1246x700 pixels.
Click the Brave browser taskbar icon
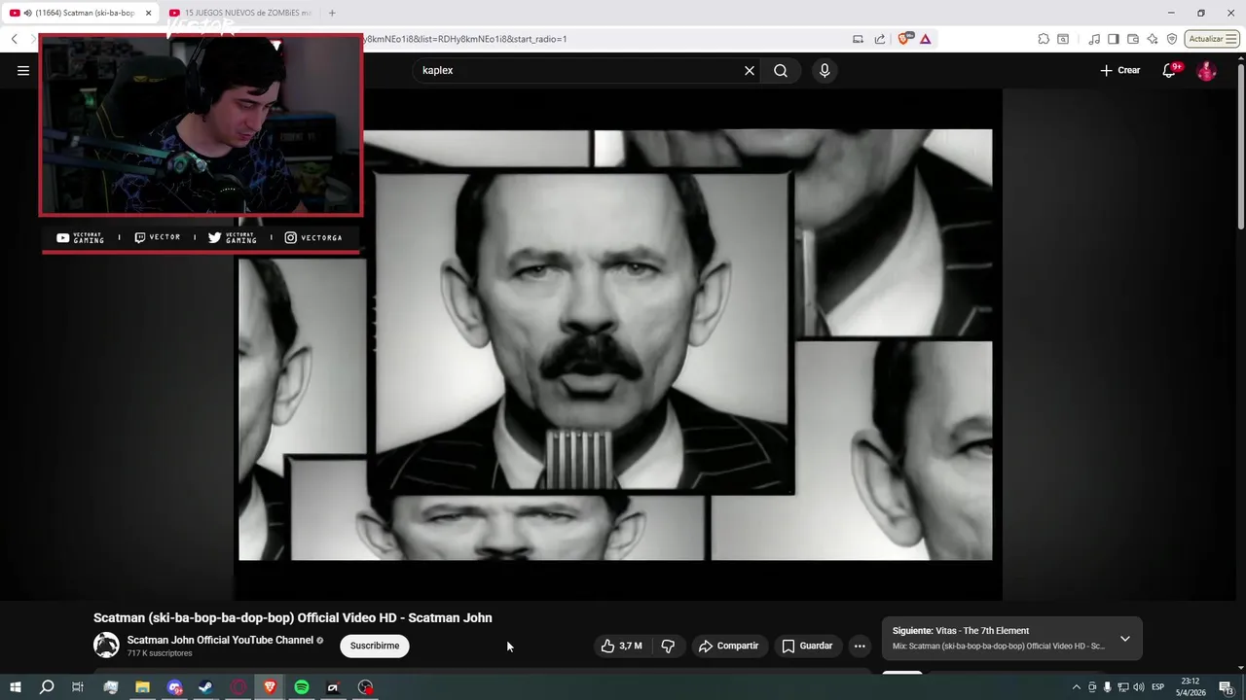270,687
